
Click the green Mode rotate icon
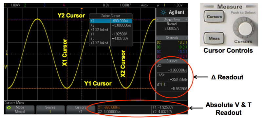click(9, 108)
